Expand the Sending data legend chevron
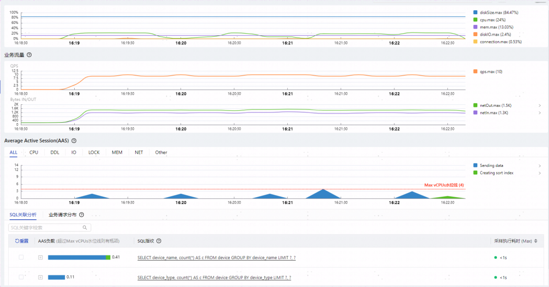The image size is (549, 287). pyautogui.click(x=539, y=166)
